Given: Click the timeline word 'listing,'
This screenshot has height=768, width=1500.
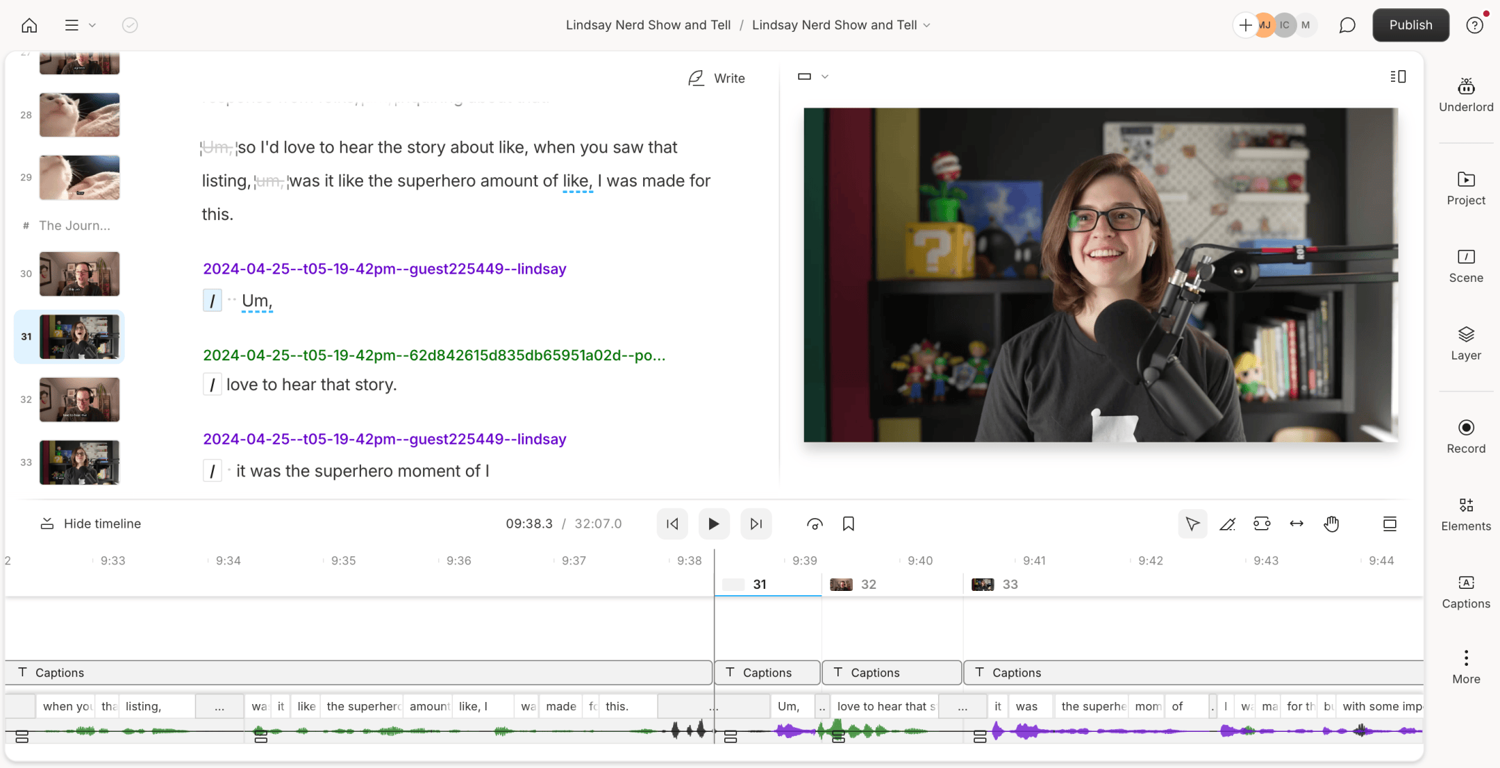Looking at the screenshot, I should click(156, 706).
